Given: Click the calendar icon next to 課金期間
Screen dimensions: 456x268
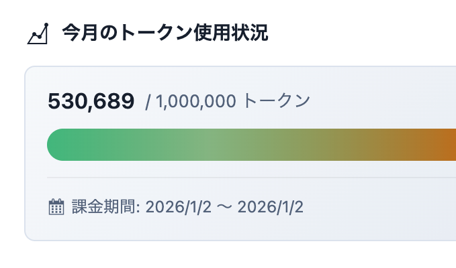Looking at the screenshot, I should point(56,206).
